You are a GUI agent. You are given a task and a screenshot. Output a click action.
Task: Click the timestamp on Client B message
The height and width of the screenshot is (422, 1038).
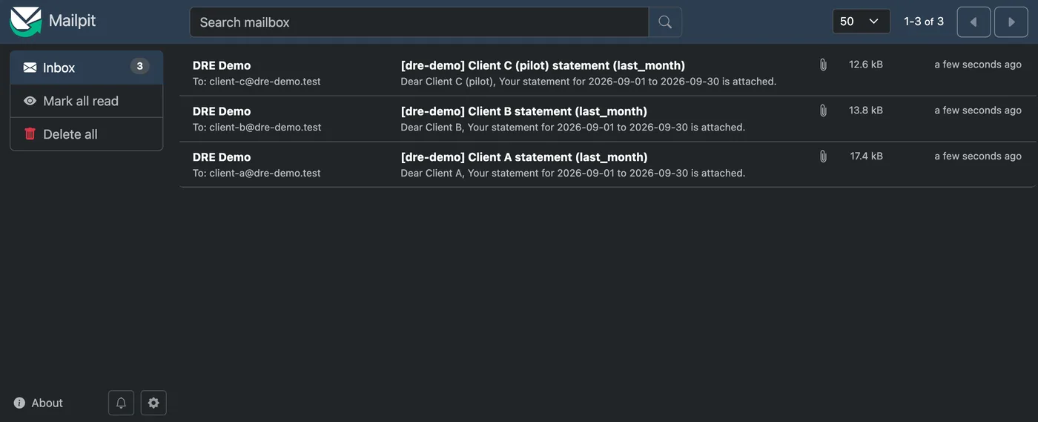[x=978, y=111]
